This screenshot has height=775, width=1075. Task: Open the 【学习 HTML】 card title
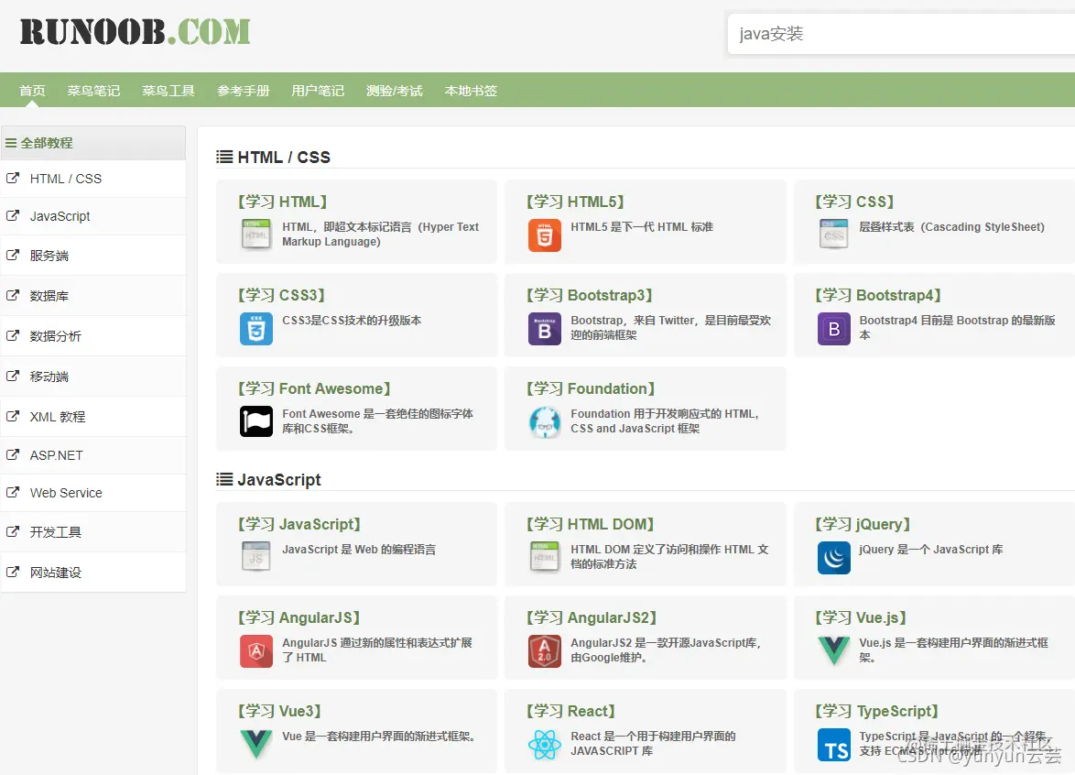[x=282, y=202]
